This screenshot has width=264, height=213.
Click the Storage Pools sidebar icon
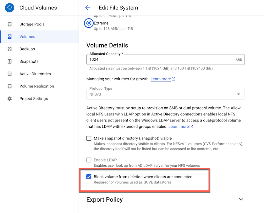click(x=10, y=24)
